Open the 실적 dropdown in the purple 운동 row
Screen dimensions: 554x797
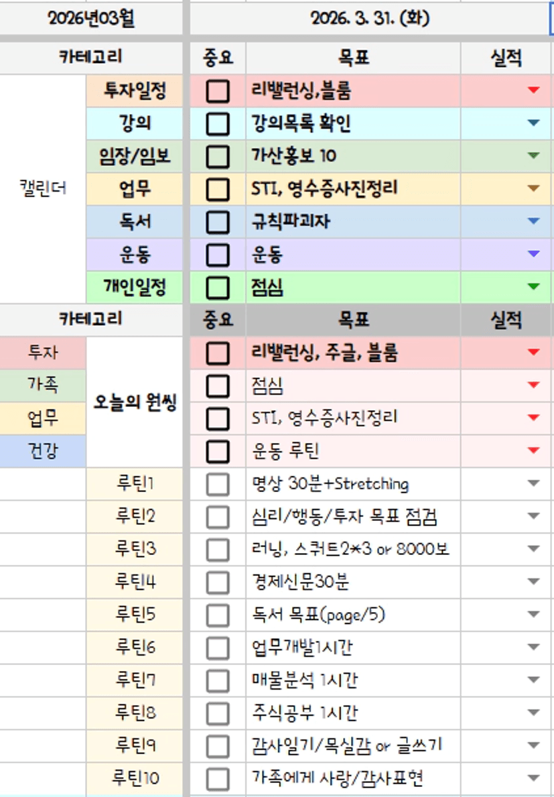point(533,253)
